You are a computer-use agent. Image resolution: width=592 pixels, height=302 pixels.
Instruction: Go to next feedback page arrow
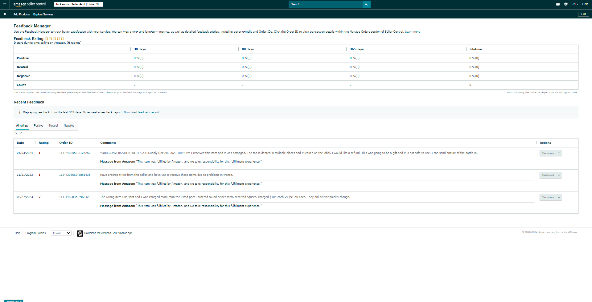pyautogui.click(x=21, y=133)
